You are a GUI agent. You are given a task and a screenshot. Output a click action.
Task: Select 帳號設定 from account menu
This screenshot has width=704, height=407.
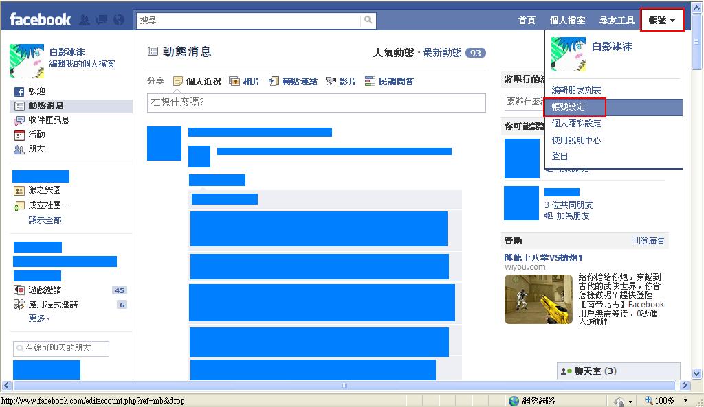614,107
